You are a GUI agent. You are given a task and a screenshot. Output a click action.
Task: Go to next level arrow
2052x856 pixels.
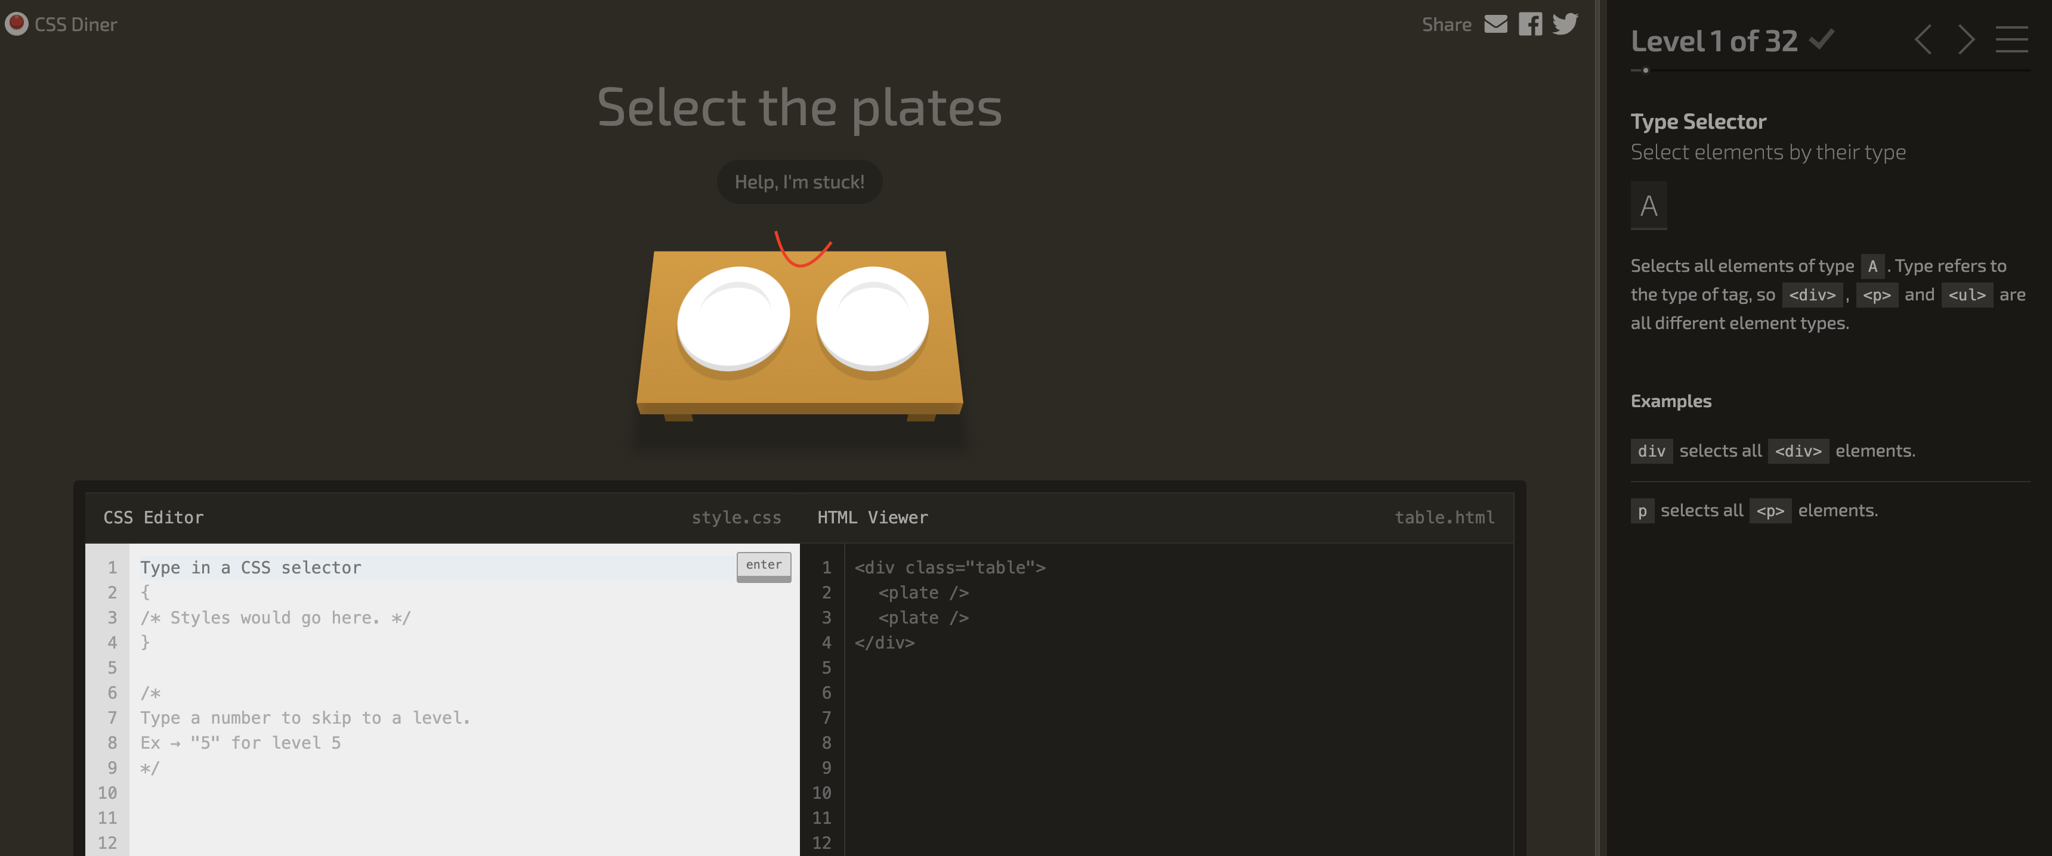tap(1966, 40)
